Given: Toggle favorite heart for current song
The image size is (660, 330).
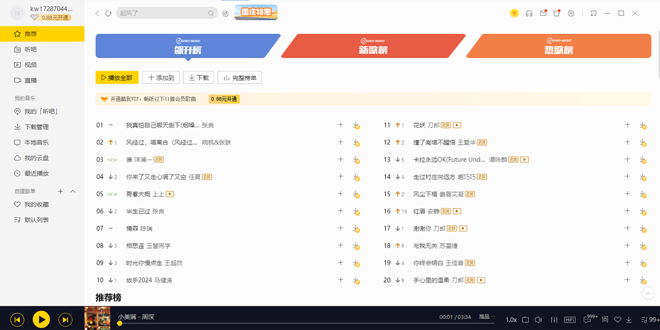Looking at the screenshot, I should 618,320.
